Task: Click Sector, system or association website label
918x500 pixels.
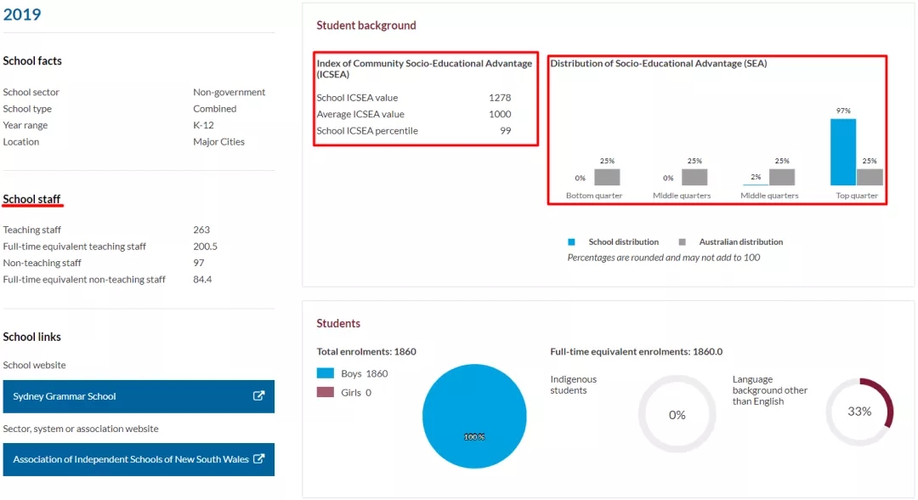Action: pyautogui.click(x=81, y=429)
